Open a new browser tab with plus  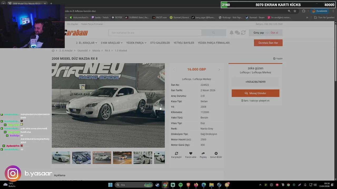[x=51, y=3]
